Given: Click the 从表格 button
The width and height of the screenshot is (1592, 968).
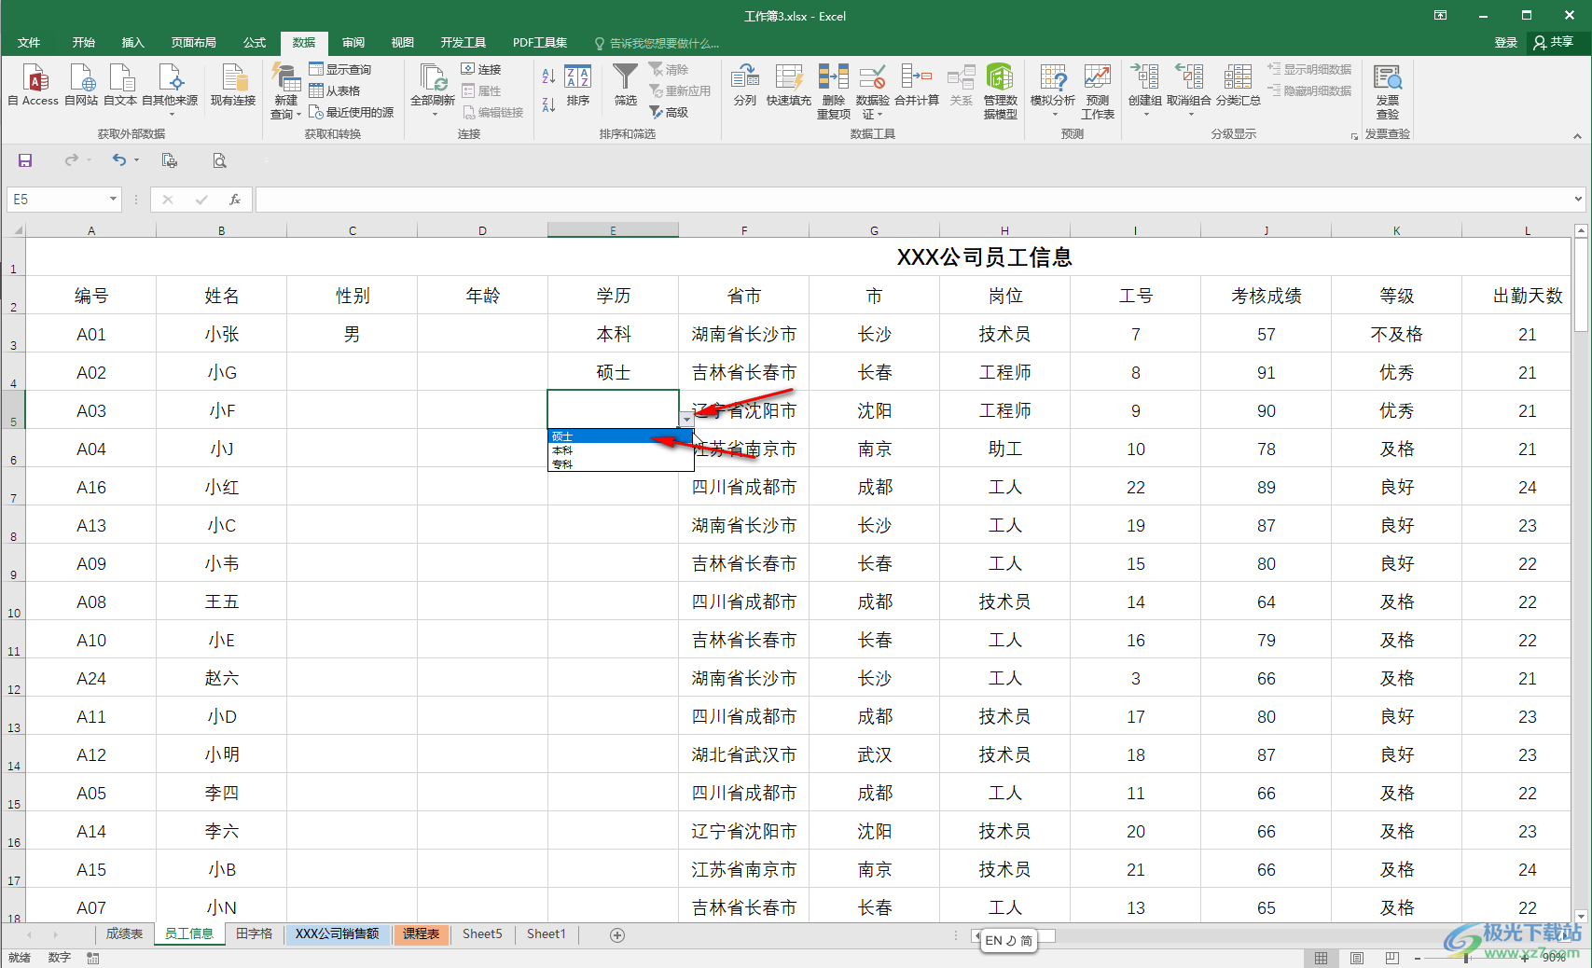Looking at the screenshot, I should 335,91.
